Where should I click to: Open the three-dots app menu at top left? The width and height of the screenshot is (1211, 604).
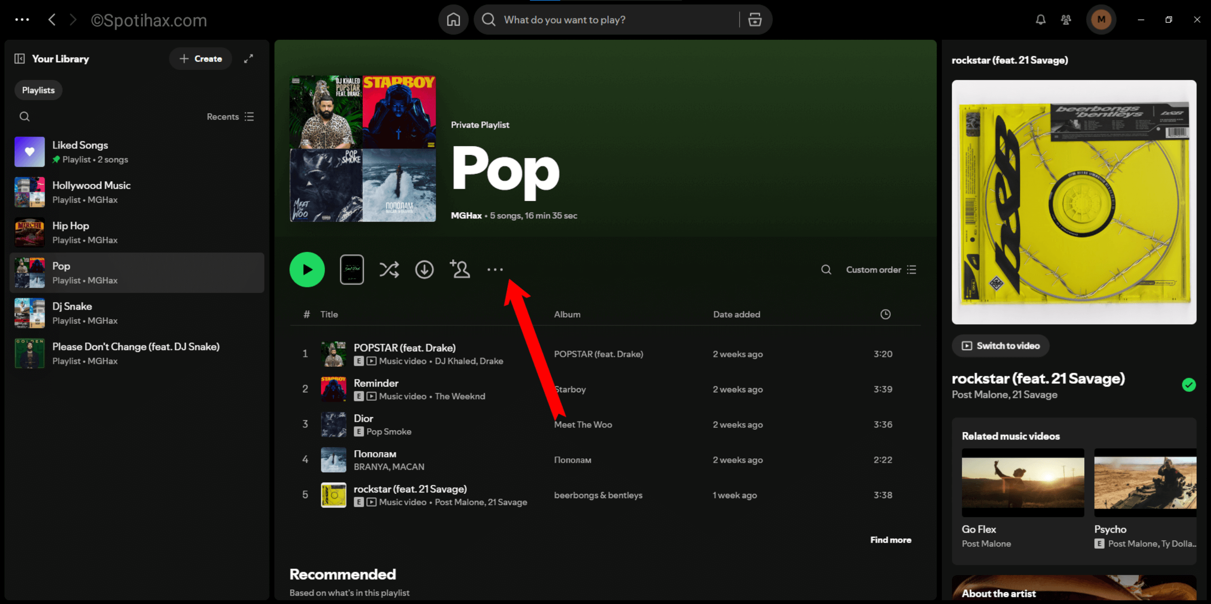pos(22,19)
